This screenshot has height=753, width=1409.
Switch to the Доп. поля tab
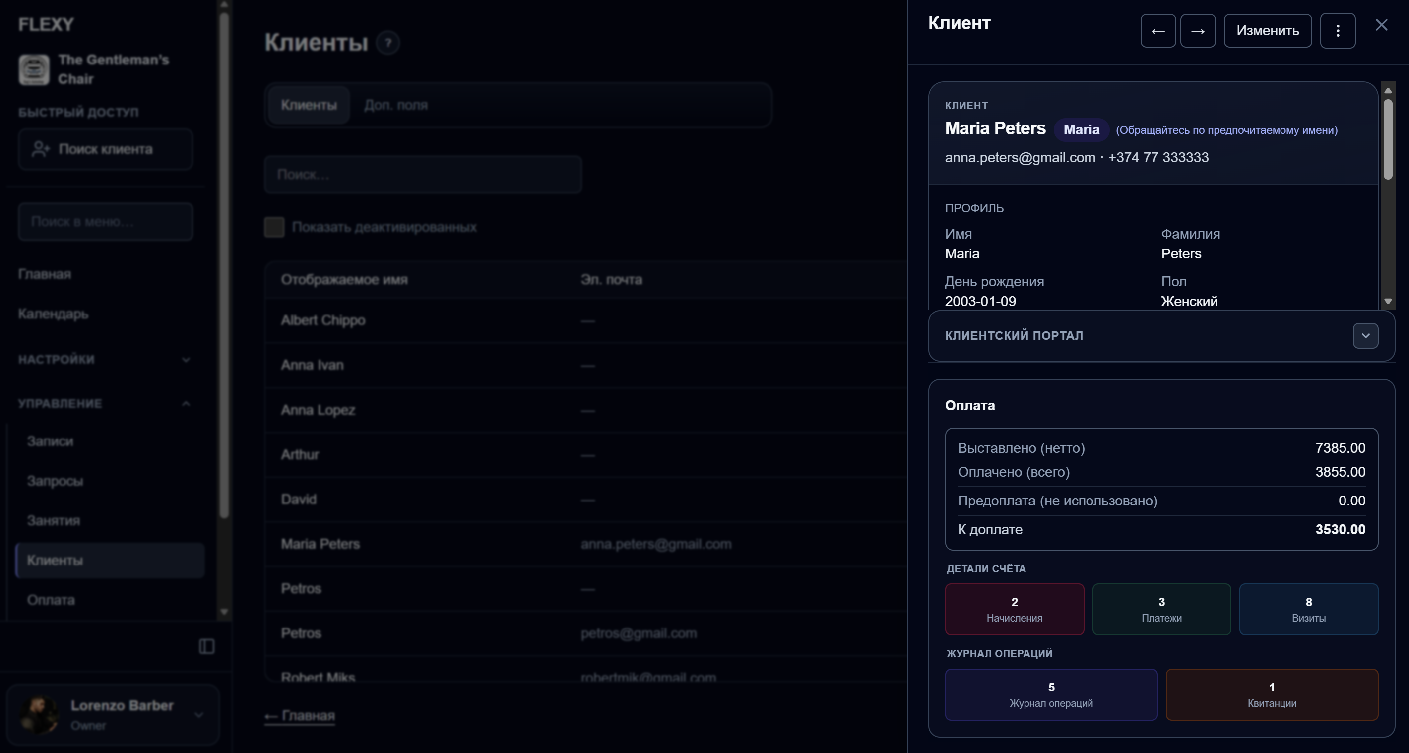[396, 105]
